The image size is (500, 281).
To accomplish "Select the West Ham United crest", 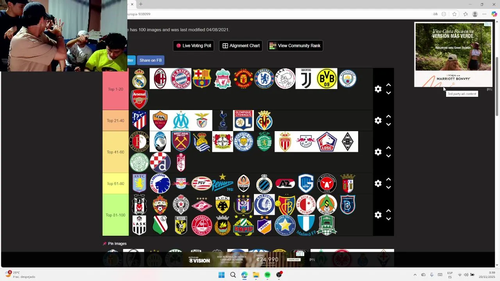I will tap(181, 141).
